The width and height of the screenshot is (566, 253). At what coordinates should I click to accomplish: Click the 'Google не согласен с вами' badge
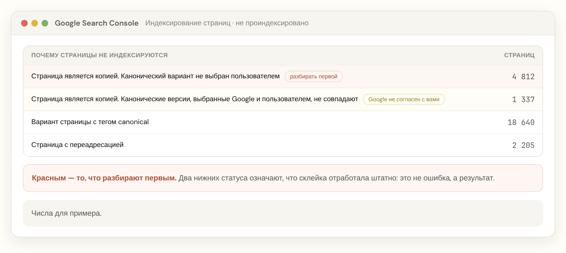(404, 99)
